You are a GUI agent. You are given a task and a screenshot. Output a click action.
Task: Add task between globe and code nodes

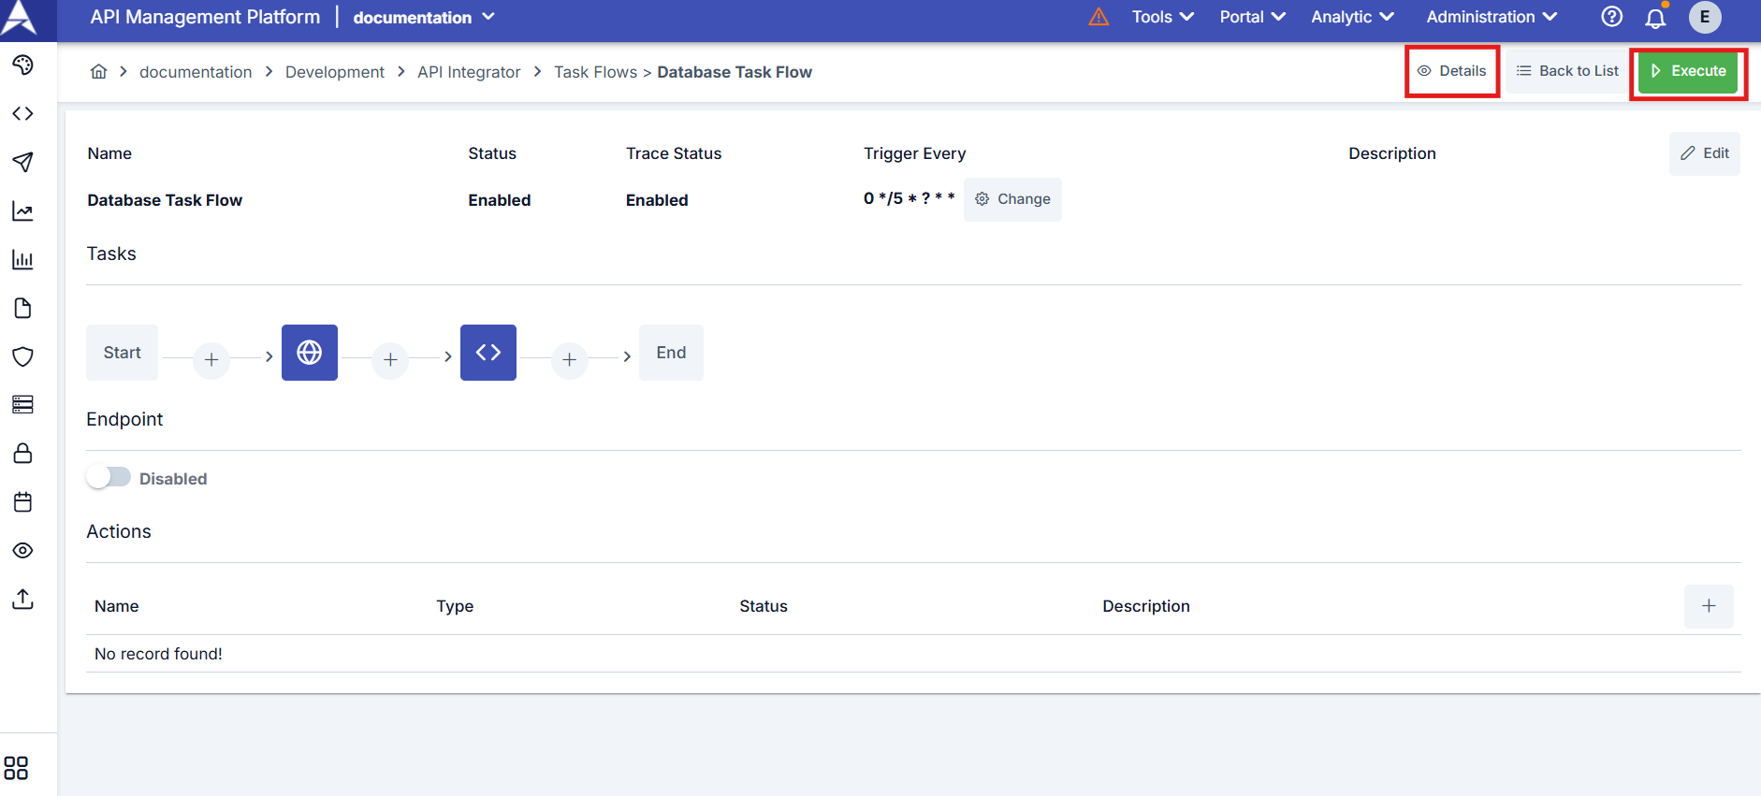click(x=390, y=359)
